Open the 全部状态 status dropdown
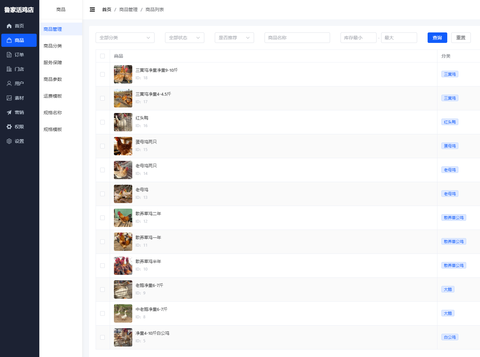The height and width of the screenshot is (357, 480). (x=185, y=38)
